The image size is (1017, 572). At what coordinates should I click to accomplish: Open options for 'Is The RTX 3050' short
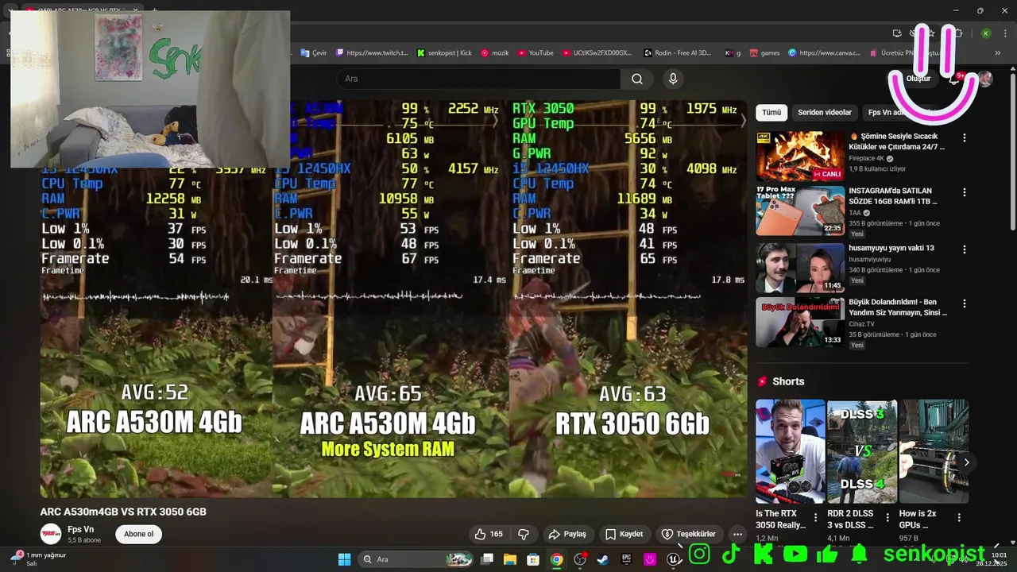pos(815,517)
